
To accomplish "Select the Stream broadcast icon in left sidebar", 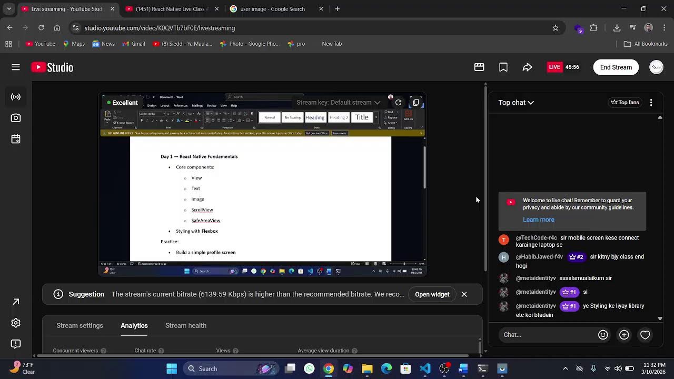I will (16, 97).
